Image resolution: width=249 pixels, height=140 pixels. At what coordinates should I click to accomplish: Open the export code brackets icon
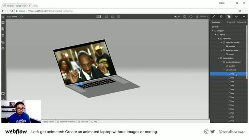coord(191,16)
